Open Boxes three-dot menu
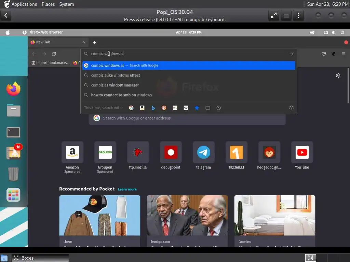This screenshot has width=350, height=262. 298,15
